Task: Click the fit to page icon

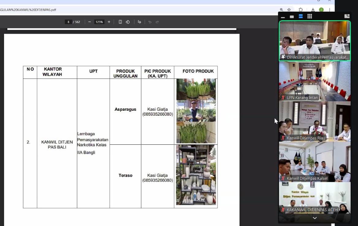Action: point(120,22)
